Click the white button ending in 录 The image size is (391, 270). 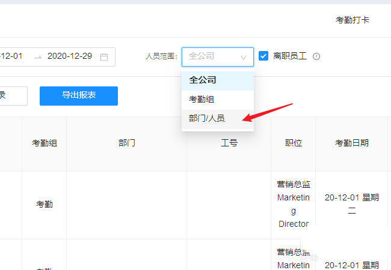tap(12, 95)
